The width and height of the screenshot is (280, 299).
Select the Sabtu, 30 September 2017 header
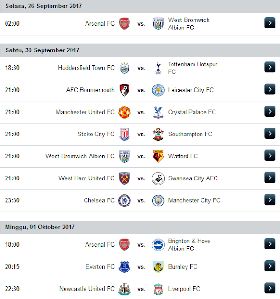coord(140,50)
